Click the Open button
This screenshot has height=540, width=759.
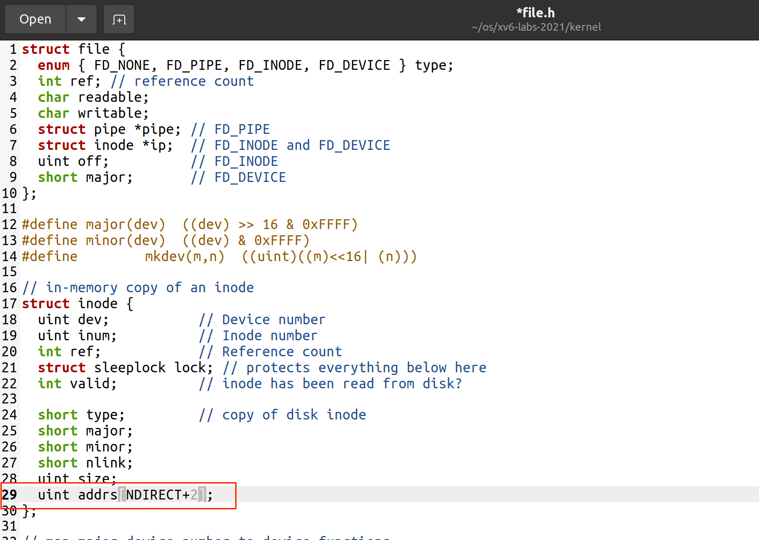tap(35, 19)
